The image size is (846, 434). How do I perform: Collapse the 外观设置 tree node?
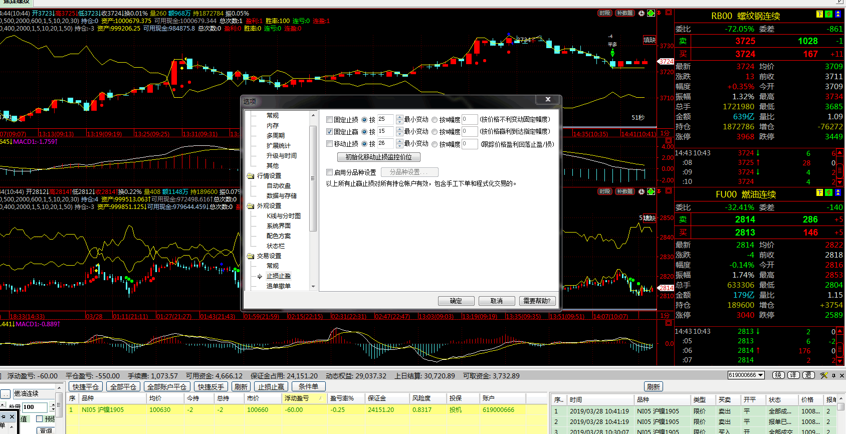pos(251,206)
